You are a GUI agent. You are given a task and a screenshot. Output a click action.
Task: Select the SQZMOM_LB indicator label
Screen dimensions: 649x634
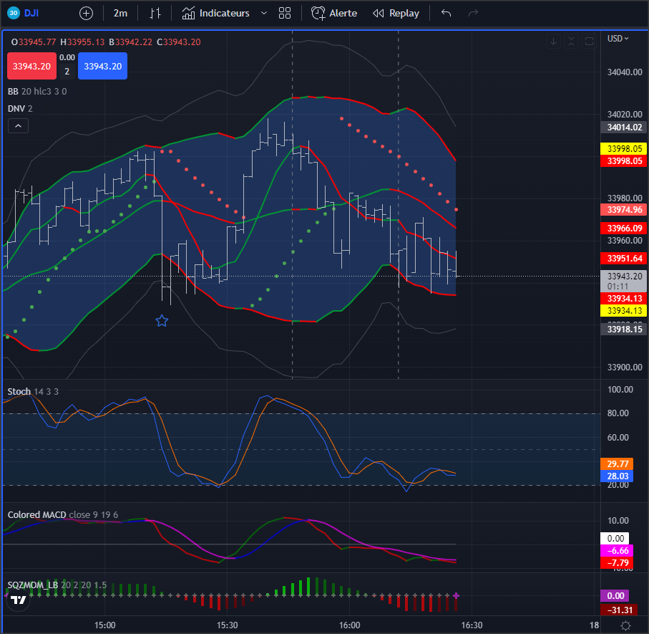tap(57, 585)
